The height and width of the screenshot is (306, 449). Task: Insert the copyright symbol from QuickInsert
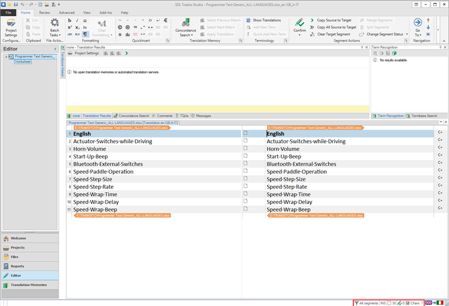click(120, 27)
